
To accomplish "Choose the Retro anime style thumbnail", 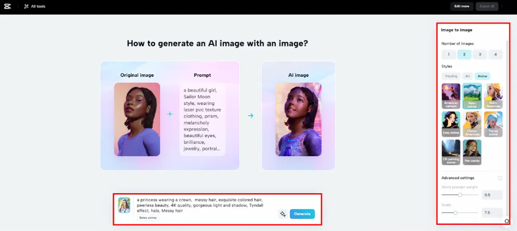I will (472, 96).
